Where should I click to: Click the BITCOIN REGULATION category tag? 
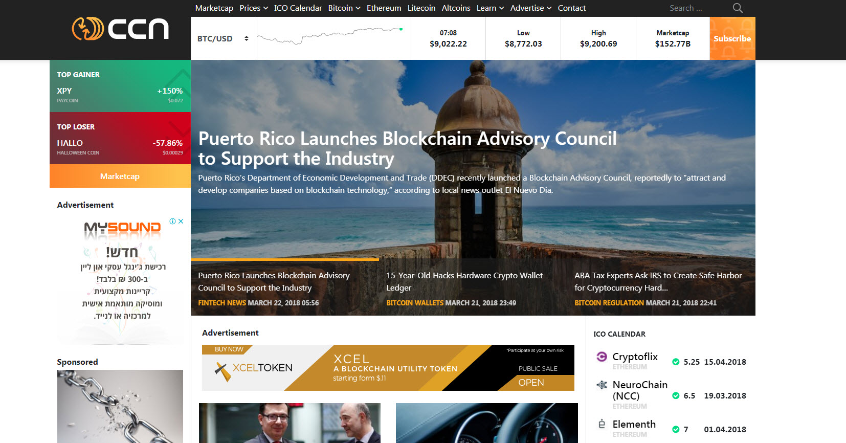coord(609,303)
